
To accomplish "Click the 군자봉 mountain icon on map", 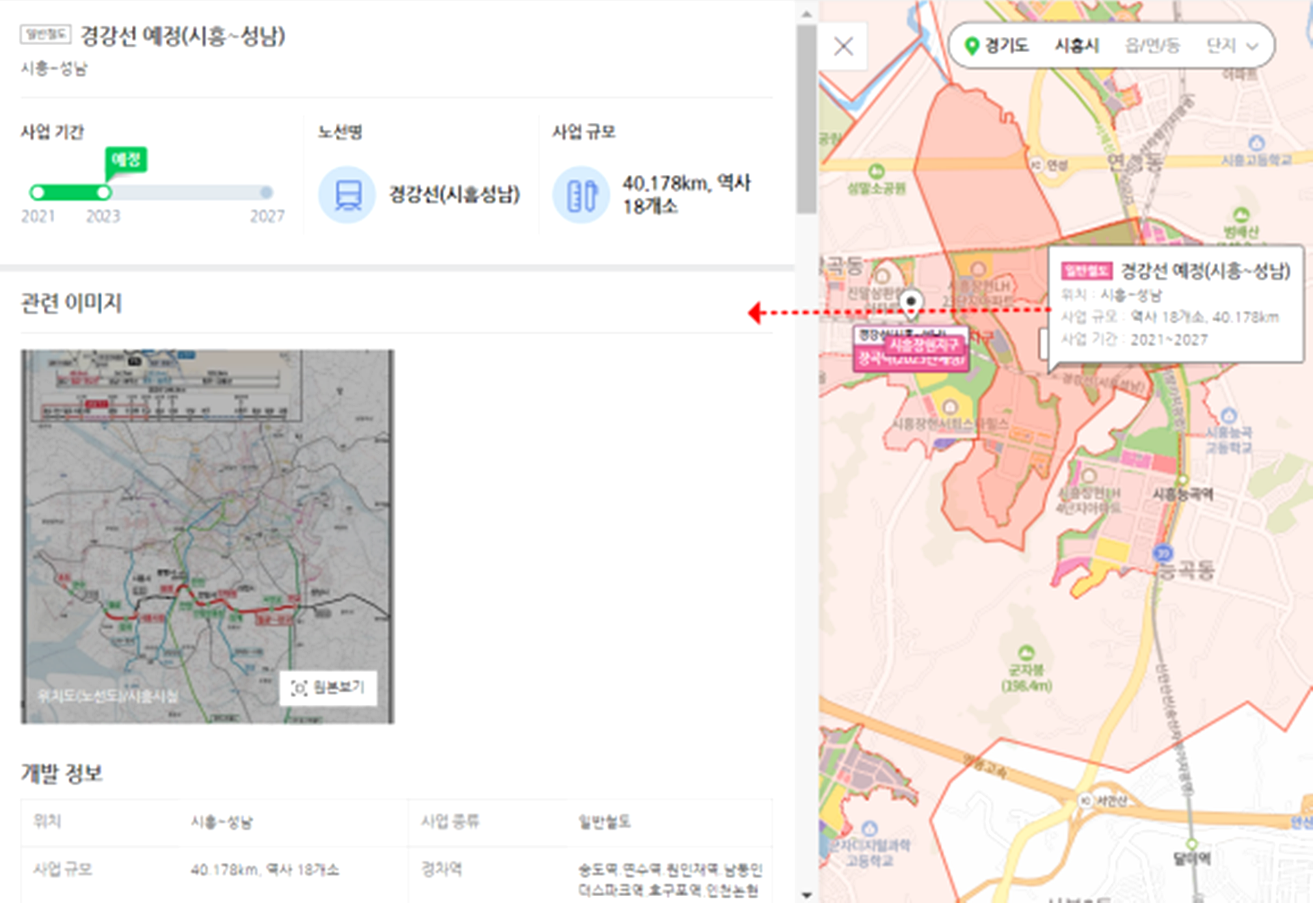I will pos(1026,652).
